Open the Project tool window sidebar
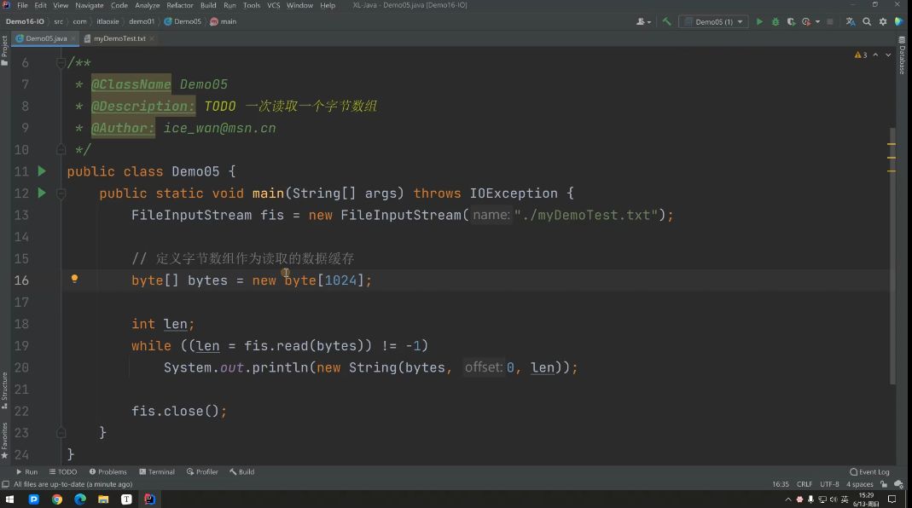The width and height of the screenshot is (912, 508). click(4, 50)
